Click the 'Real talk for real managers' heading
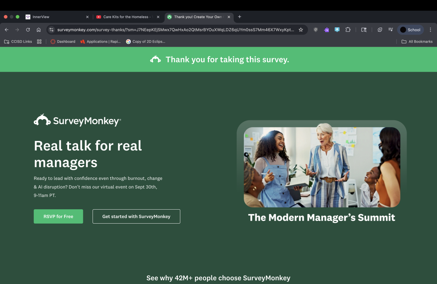This screenshot has height=284, width=437. [88, 154]
